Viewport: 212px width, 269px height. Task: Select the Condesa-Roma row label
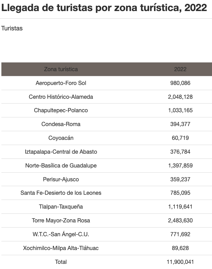pyautogui.click(x=61, y=124)
